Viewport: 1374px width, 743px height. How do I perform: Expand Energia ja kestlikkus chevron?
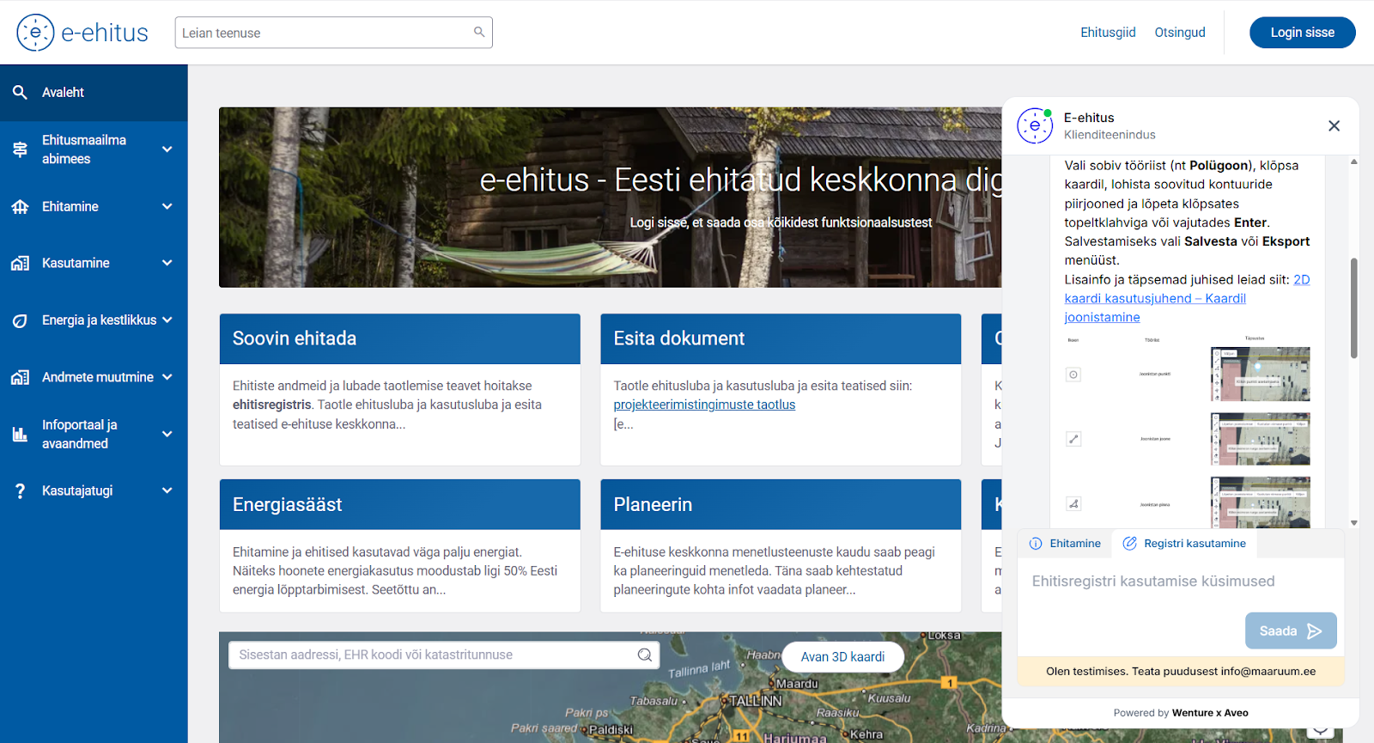[167, 320]
